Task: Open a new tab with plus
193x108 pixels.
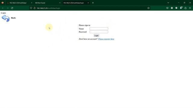Action: coord(93,3)
